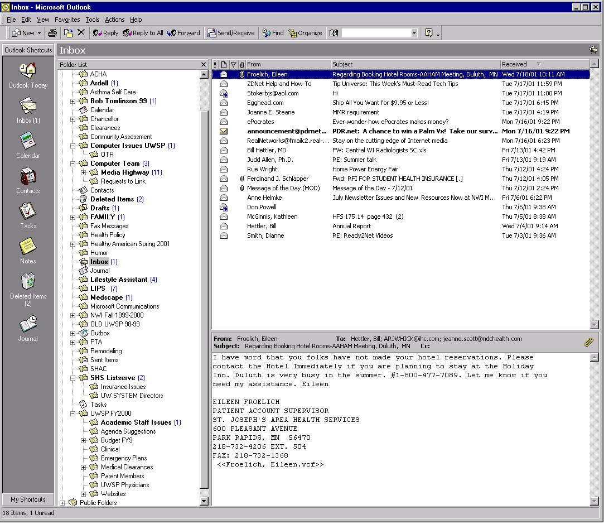Click the Reply to All toolbar button
The height and width of the screenshot is (524, 604).
143,33
